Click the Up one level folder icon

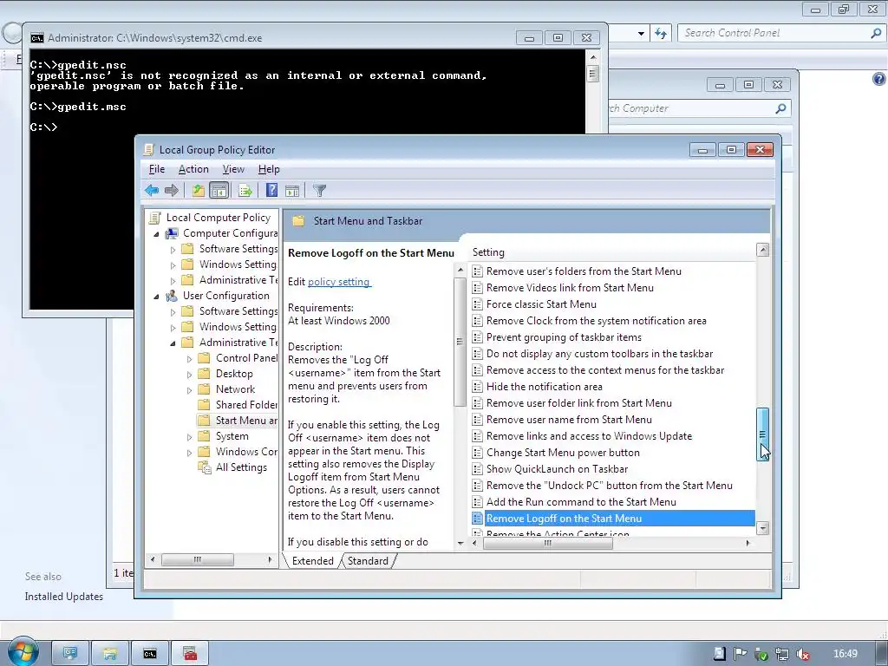click(199, 190)
